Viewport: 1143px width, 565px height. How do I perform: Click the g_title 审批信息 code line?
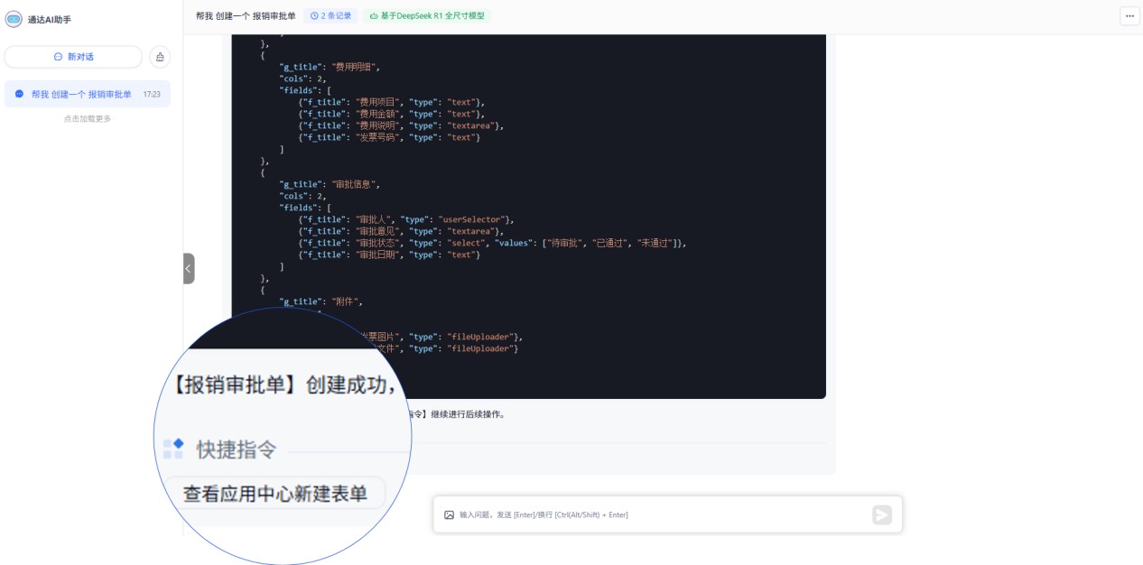tap(330, 184)
